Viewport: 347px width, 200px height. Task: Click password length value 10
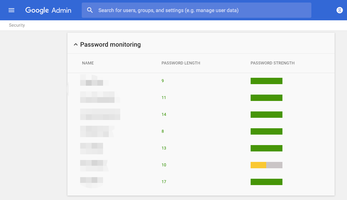point(164,165)
